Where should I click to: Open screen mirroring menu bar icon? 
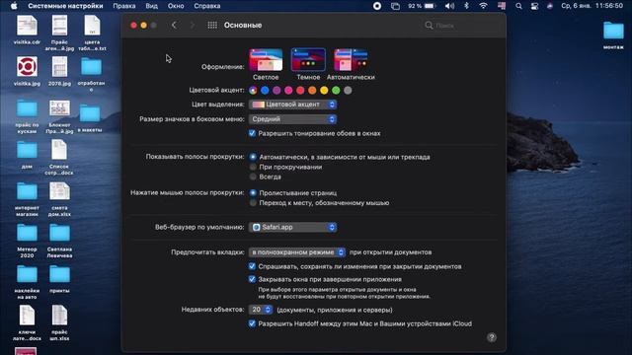[x=395, y=6]
